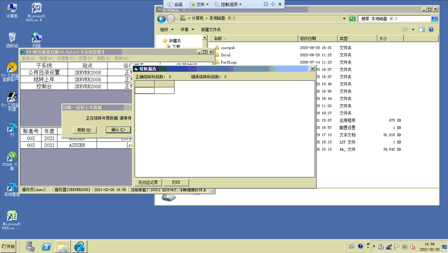
Task: Open the 会话 item in remote toolbar
Action: (175, 4)
